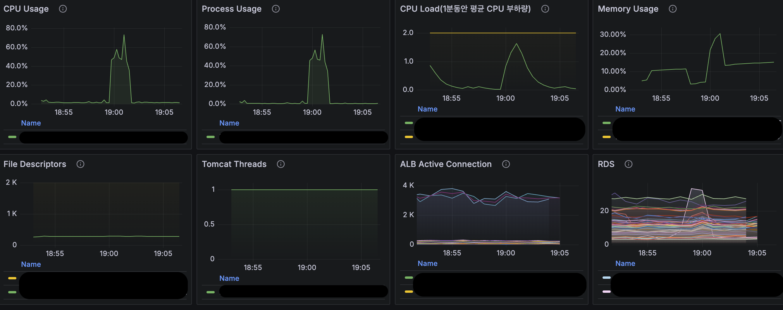Click the info icon beside CPU Load title
The height and width of the screenshot is (310, 783).
(545, 9)
